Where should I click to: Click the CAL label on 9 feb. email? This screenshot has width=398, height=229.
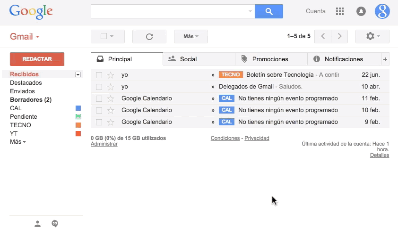(x=227, y=122)
